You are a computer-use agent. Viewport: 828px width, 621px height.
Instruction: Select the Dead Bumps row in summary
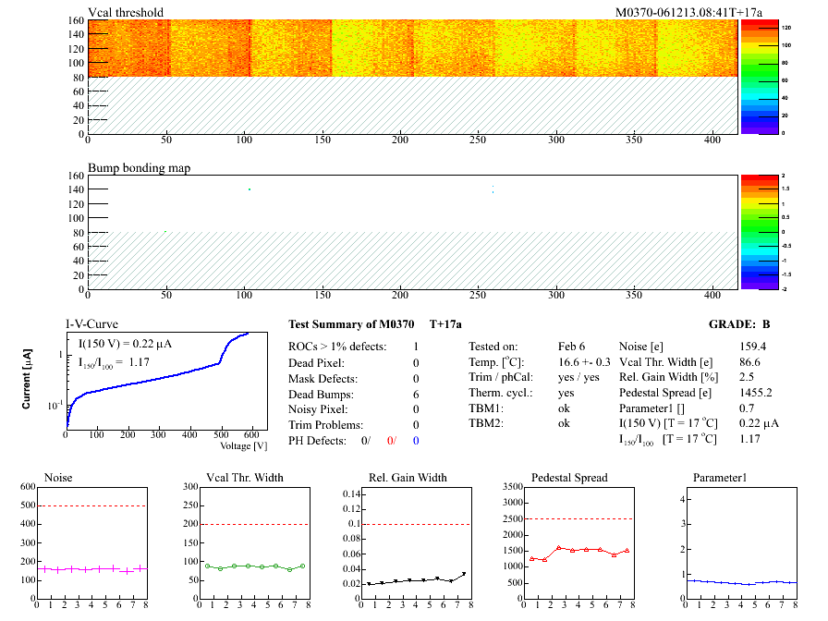click(323, 394)
